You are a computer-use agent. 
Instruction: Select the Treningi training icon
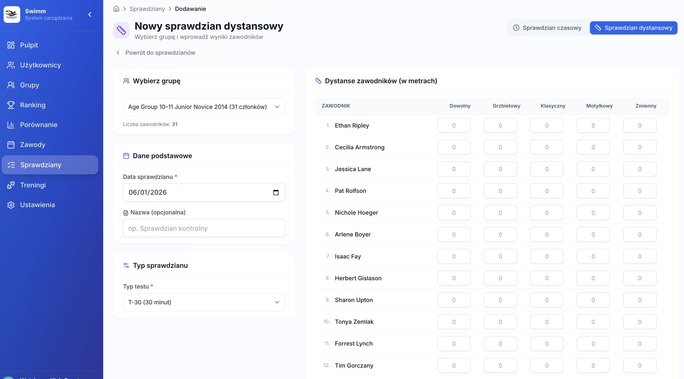[11, 185]
